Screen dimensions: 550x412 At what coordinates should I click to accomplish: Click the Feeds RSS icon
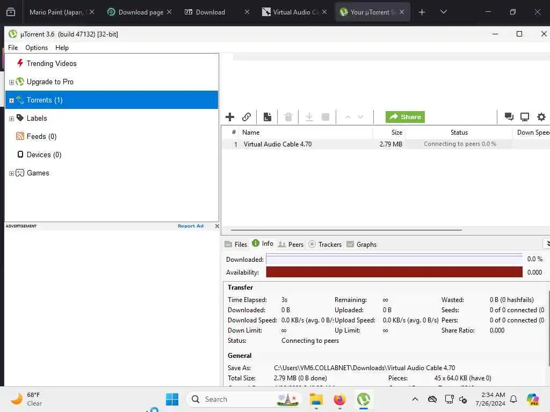click(x=20, y=136)
